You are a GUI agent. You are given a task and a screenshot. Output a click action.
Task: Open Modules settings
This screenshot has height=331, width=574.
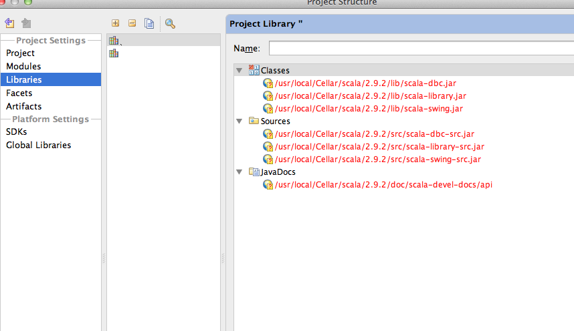23,66
